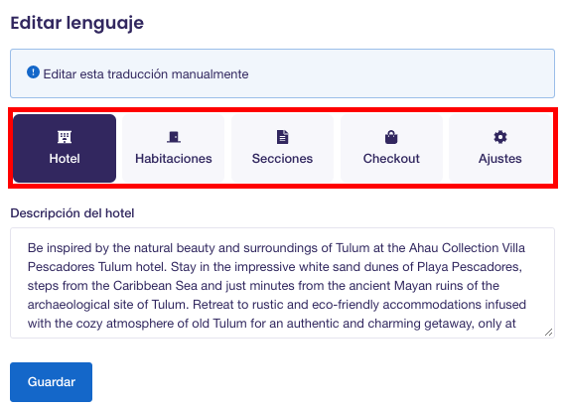Switch to the Habitaciones tab
Image resolution: width=564 pixels, height=409 pixels.
coord(174,149)
